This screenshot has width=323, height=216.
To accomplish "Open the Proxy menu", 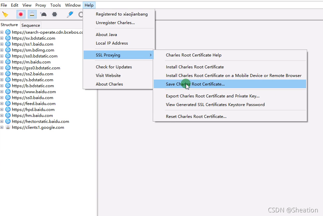I will [x=41, y=5].
